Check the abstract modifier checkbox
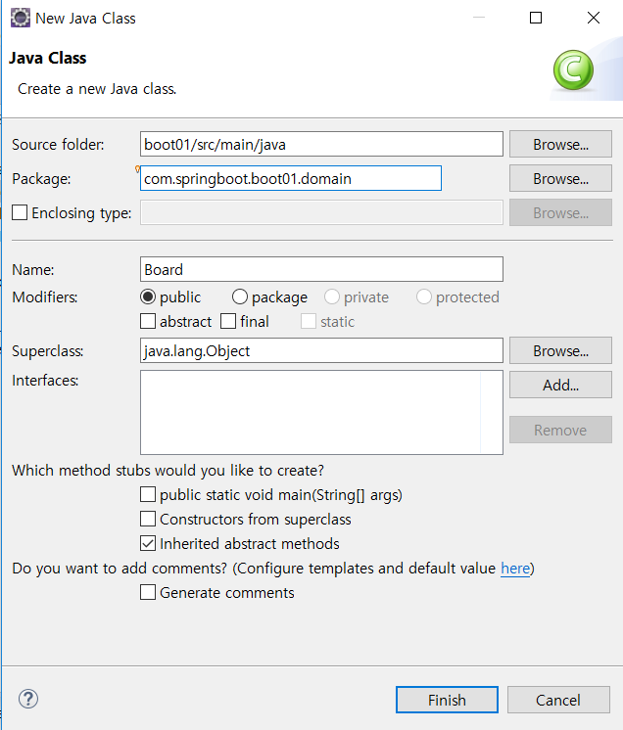The image size is (623, 730). pos(148,321)
